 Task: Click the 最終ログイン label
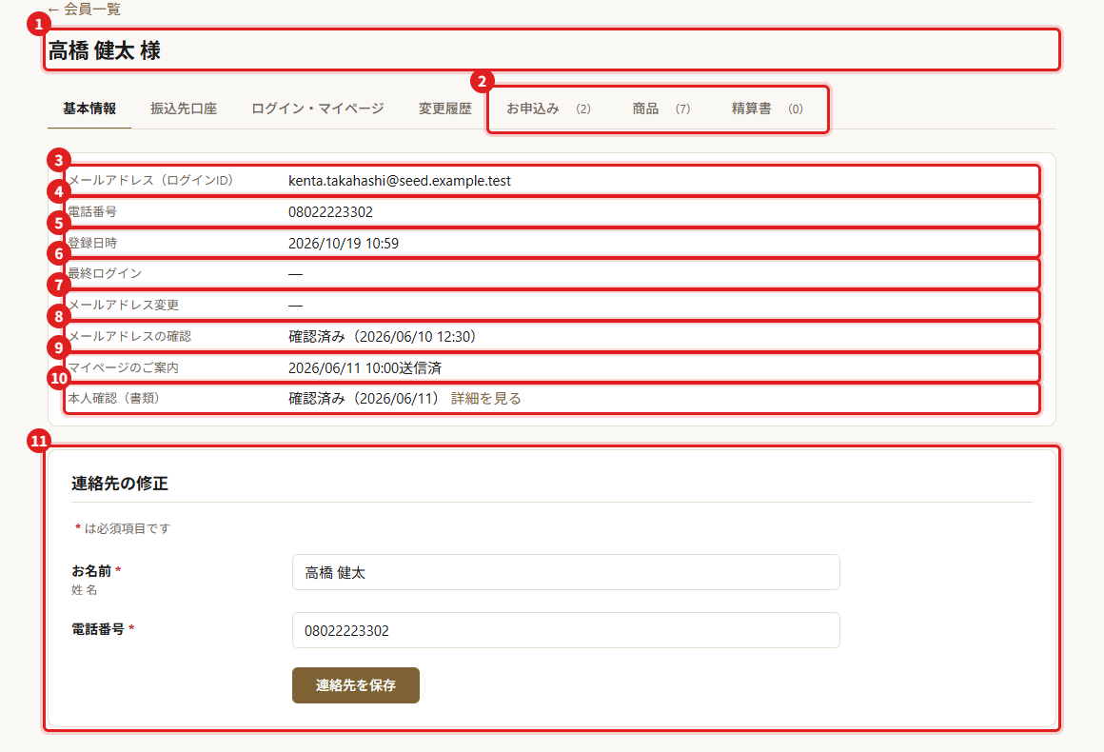coord(105,273)
